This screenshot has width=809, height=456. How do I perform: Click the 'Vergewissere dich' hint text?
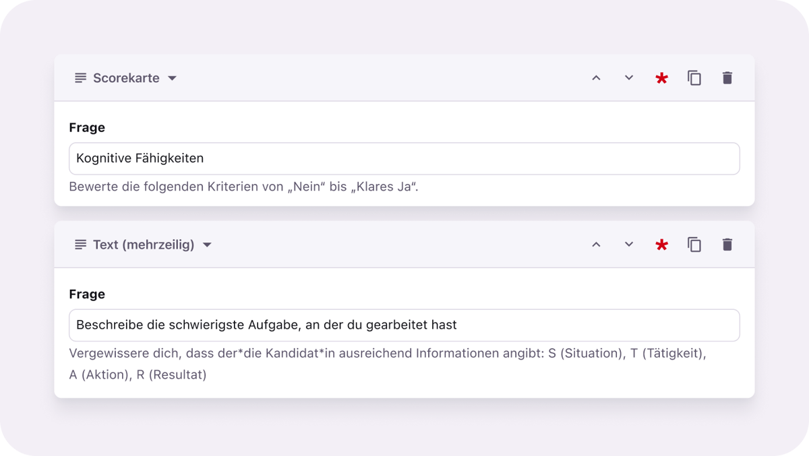click(387, 354)
